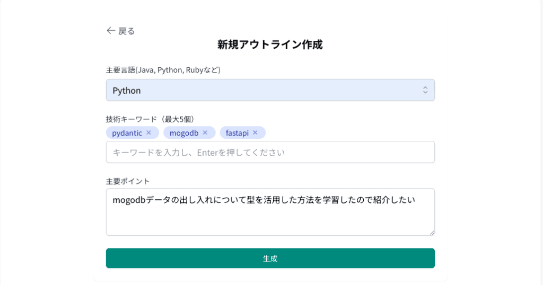543x285 pixels.
Task: Grab the textarea resize handle
Action: click(432, 232)
